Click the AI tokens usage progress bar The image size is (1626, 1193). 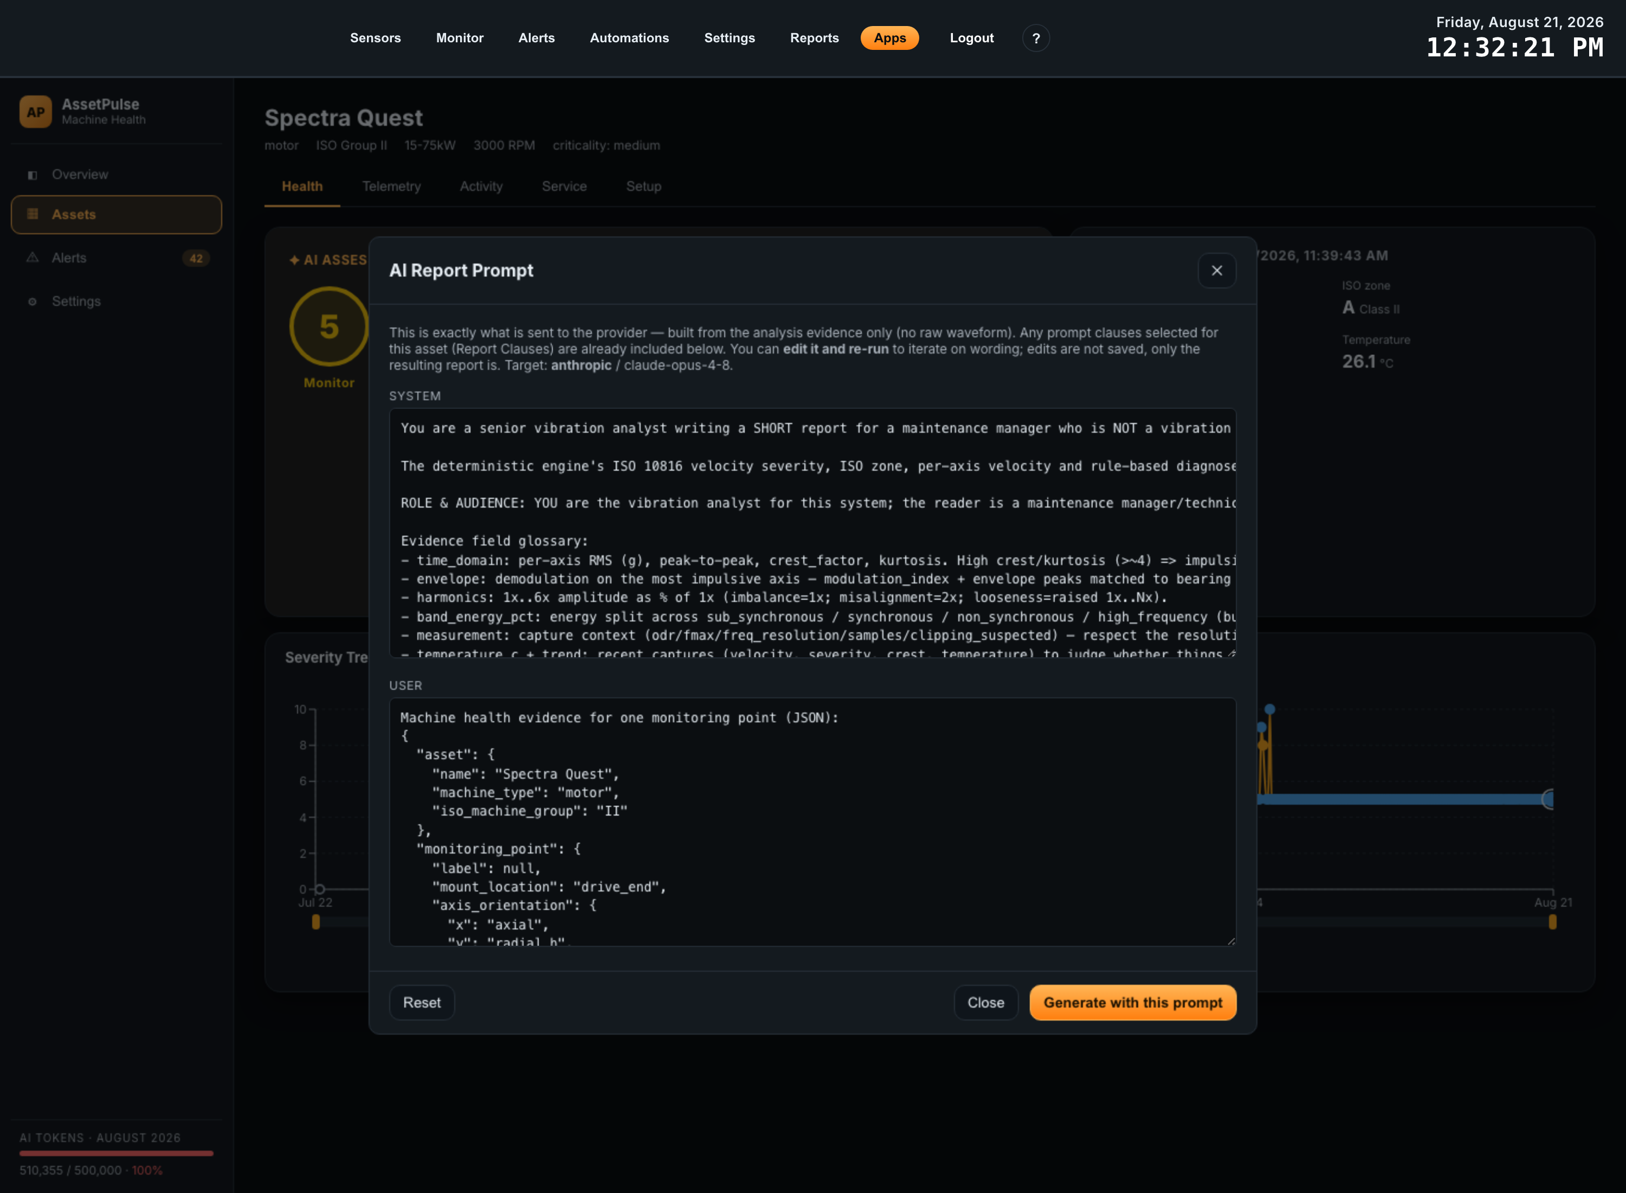tap(116, 1153)
